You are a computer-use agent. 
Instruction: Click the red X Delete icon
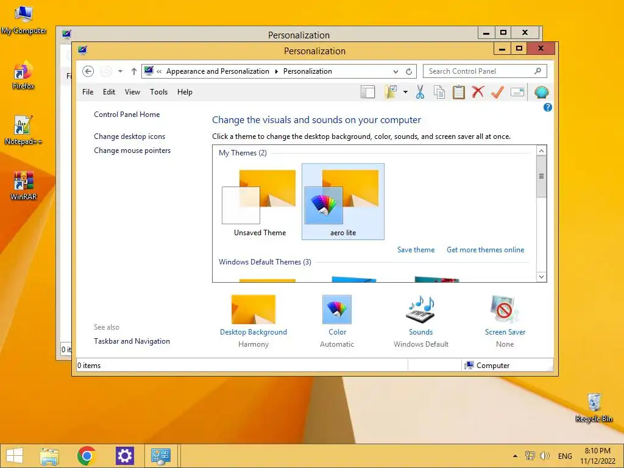pos(478,92)
